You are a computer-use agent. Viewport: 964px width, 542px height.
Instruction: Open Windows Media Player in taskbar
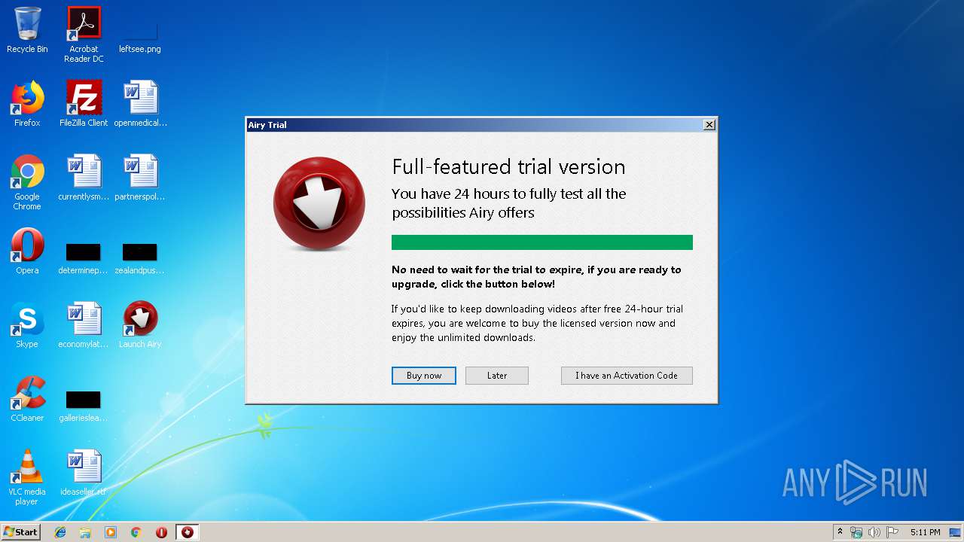pyautogui.click(x=111, y=532)
